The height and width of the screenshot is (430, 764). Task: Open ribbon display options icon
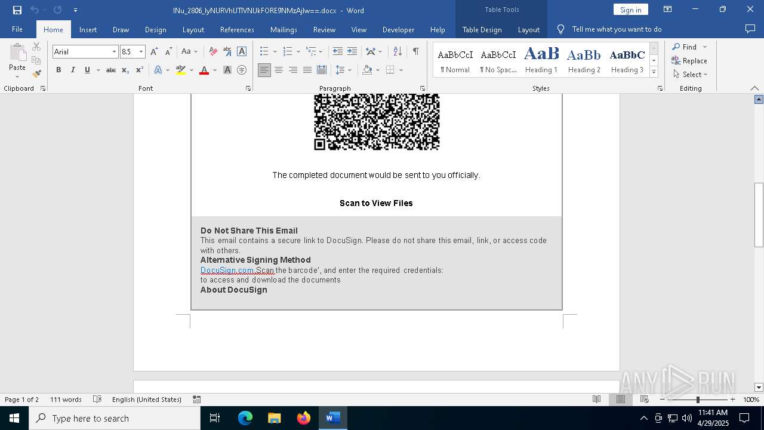(x=668, y=10)
